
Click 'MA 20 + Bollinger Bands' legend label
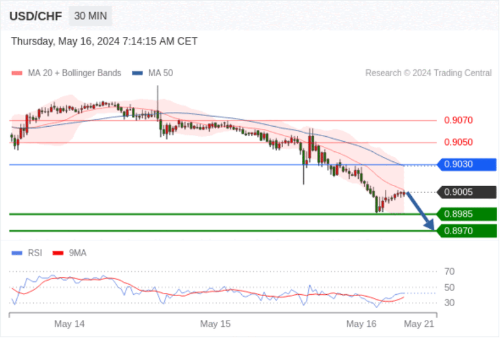point(74,73)
